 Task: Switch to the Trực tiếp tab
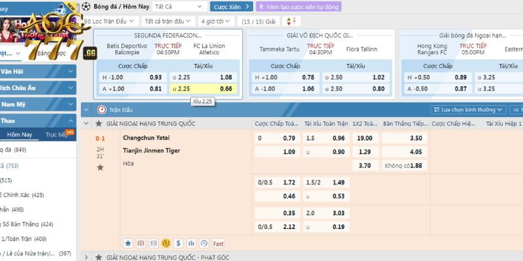(x=57, y=134)
